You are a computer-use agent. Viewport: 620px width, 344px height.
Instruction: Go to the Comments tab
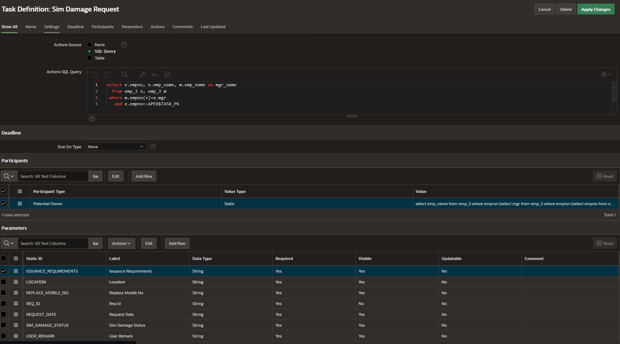(183, 27)
